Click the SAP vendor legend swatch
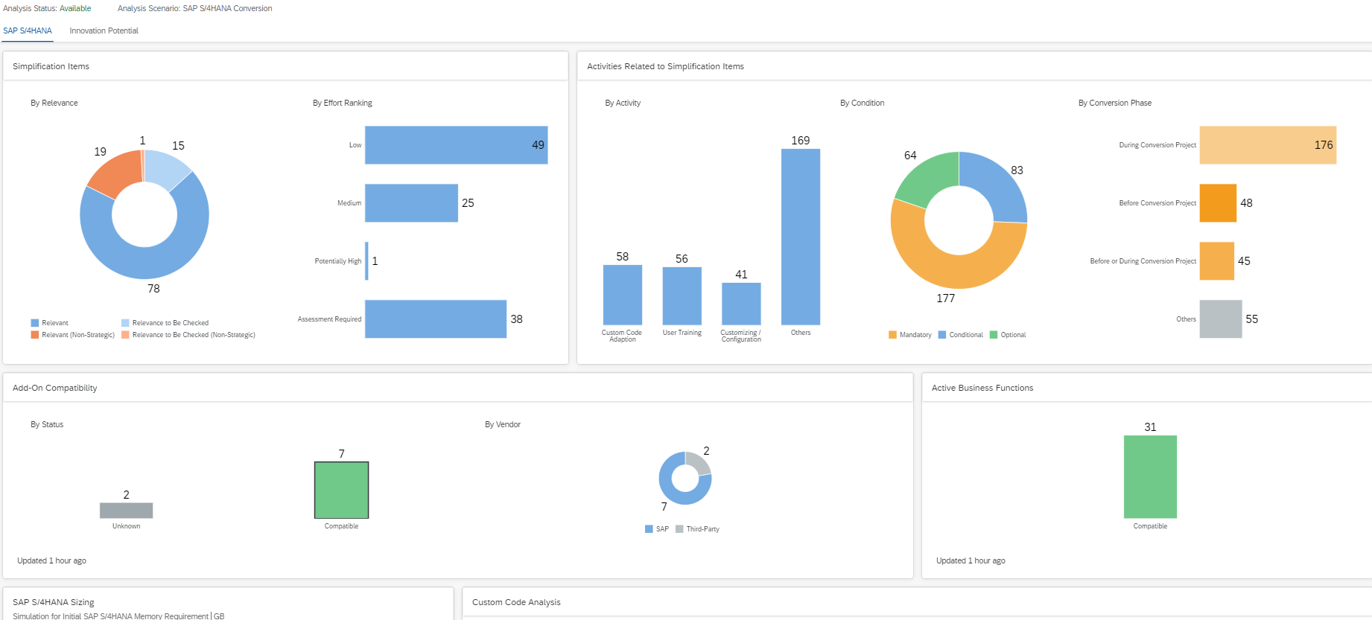Viewport: 1372px width, 620px height. [x=649, y=529]
